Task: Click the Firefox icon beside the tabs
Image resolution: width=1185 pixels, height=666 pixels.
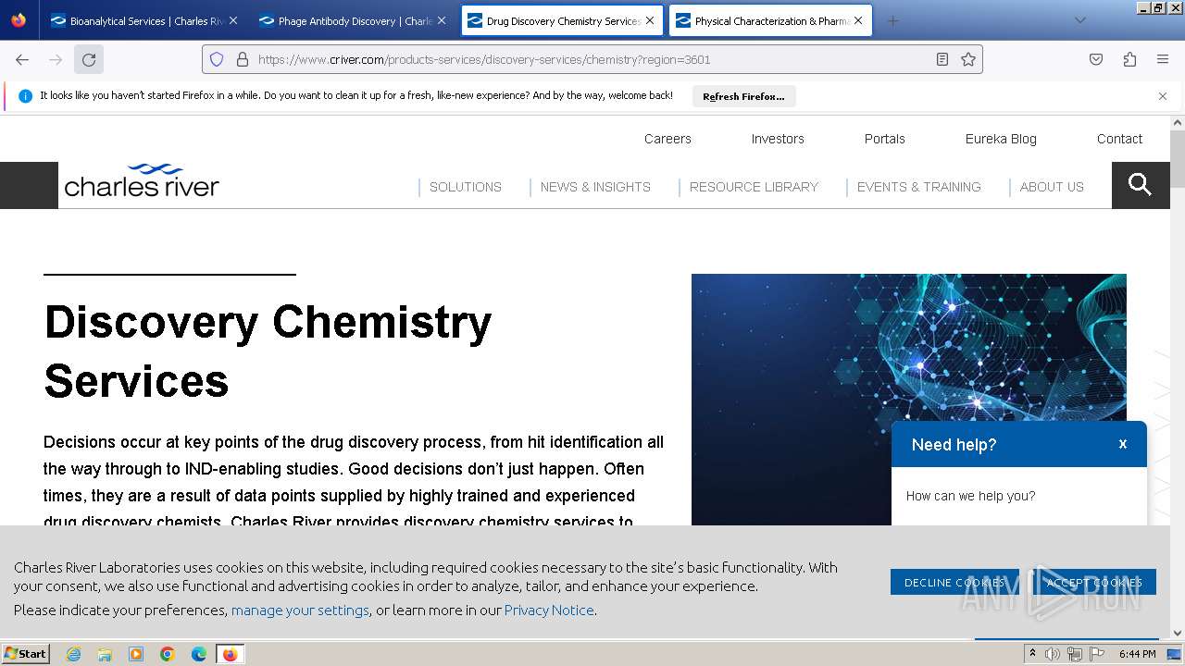Action: [19, 20]
